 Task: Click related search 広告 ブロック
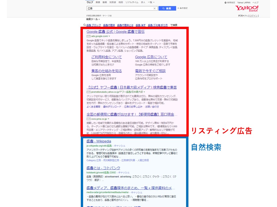point(93,25)
